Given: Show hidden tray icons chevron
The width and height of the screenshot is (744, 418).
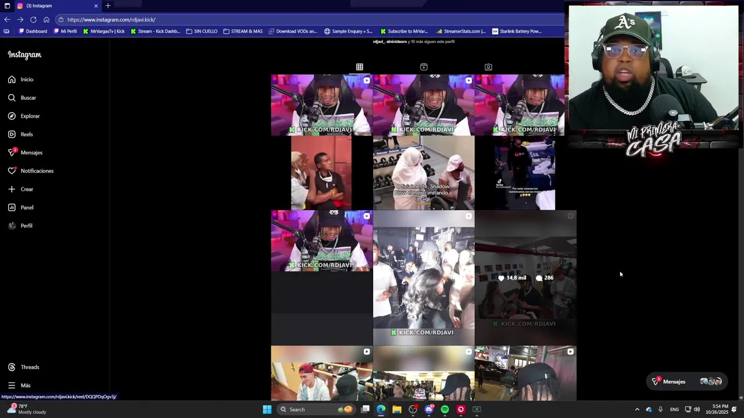Looking at the screenshot, I should [x=637, y=409].
